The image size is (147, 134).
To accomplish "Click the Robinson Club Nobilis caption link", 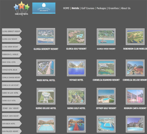I will click(x=135, y=49).
